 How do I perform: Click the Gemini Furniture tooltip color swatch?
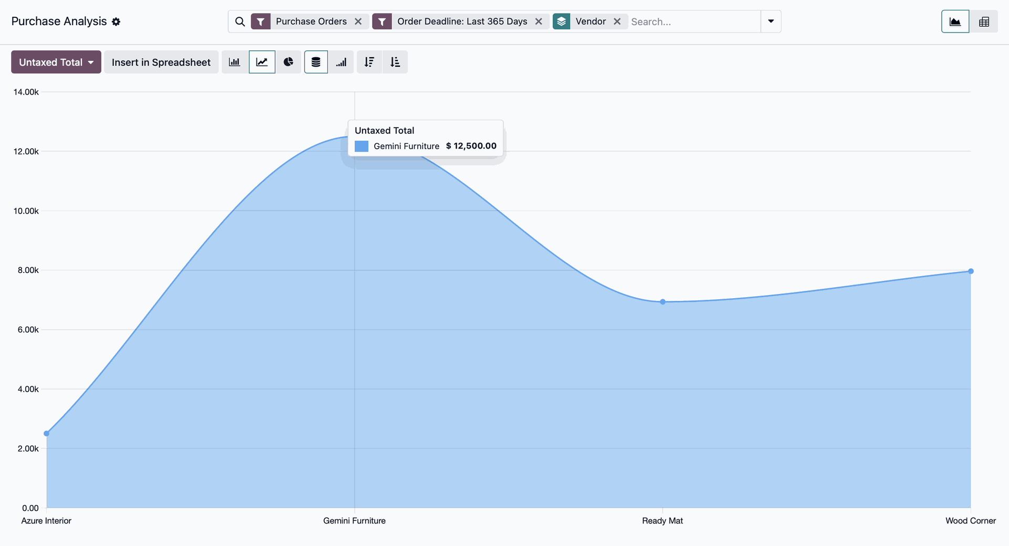pyautogui.click(x=362, y=146)
